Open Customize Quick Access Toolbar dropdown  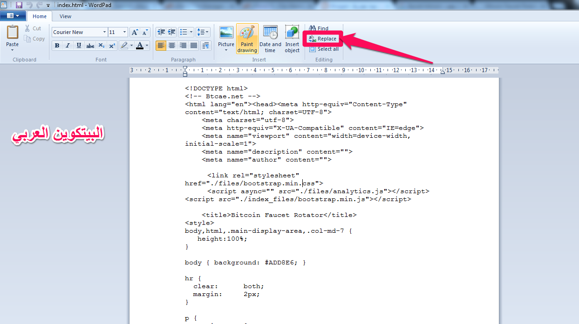[48, 5]
